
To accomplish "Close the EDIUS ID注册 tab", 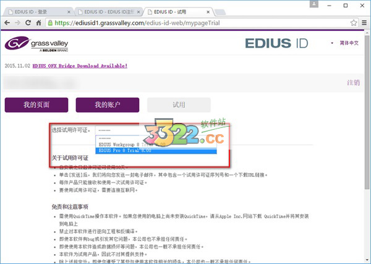I will (x=139, y=12).
